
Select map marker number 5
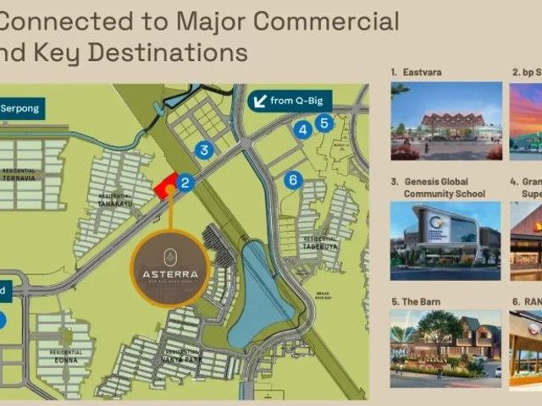coord(324,123)
